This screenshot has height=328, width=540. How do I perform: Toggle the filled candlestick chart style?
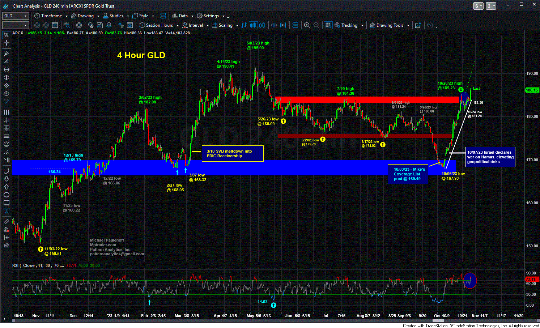(x=253, y=25)
